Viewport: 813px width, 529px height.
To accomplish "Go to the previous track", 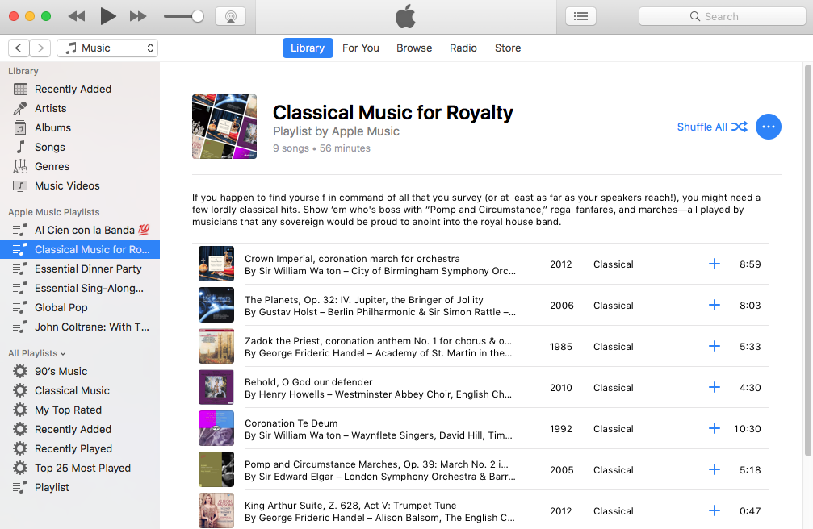I will tap(77, 16).
